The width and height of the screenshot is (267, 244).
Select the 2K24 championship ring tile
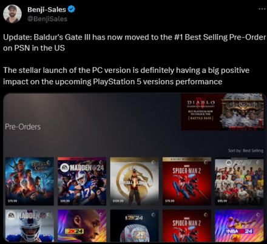(x=134, y=226)
